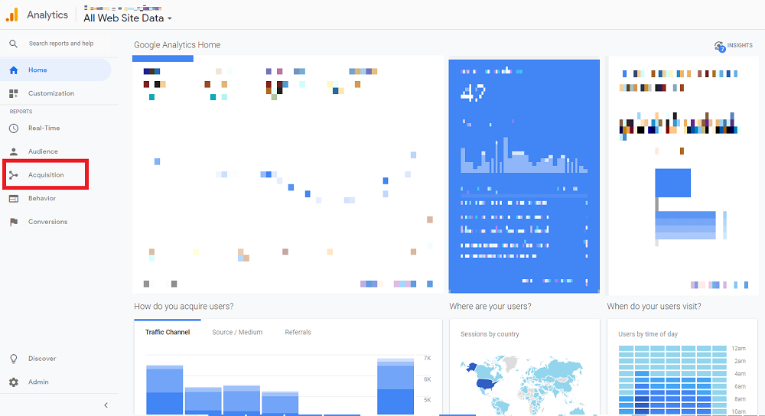The height and width of the screenshot is (416, 765).
Task: Click the 'Sessions by country' card title
Action: pos(490,334)
